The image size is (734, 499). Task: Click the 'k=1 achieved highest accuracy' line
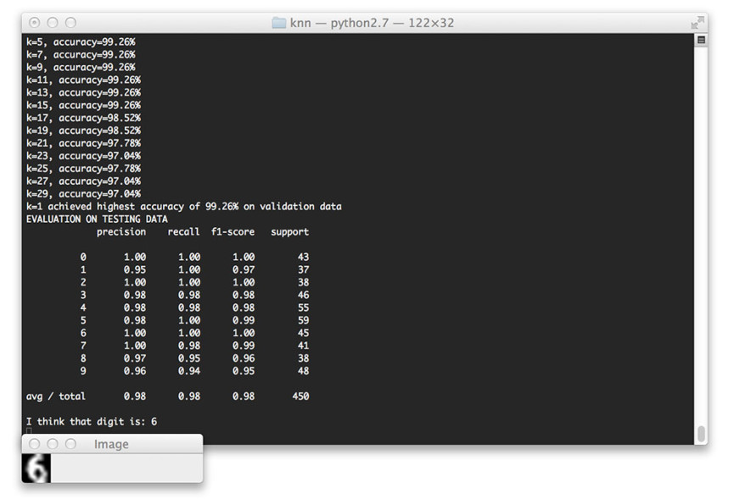(x=183, y=206)
